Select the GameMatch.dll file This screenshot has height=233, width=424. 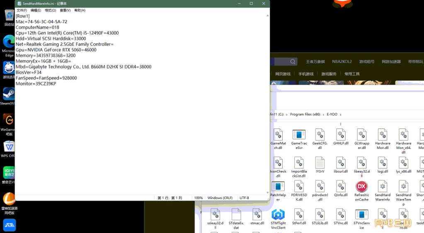[278, 139]
